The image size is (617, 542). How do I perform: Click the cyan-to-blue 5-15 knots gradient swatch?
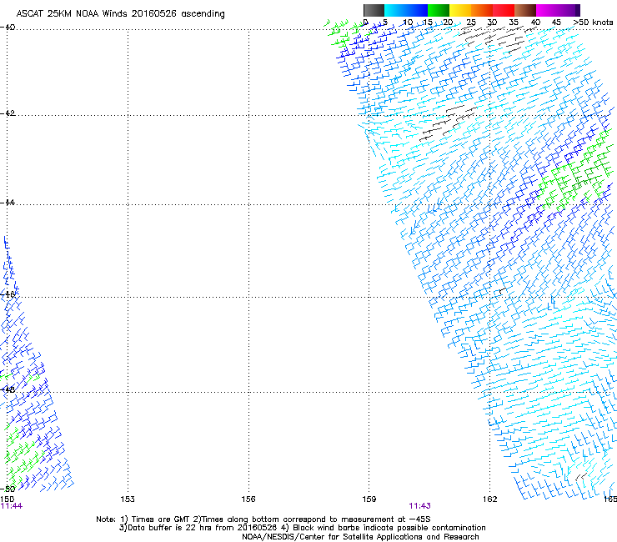[406, 10]
